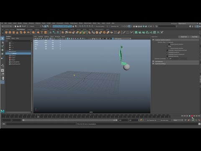The image size is (201, 151).
Task: Create a polygon cylinder from the shelf
Action: [x=13, y=32]
